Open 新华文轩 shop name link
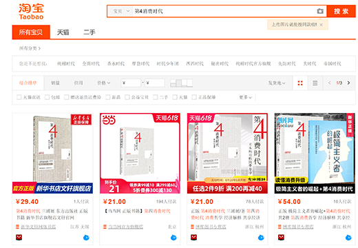This screenshot has height=248, width=358. (x=39, y=227)
